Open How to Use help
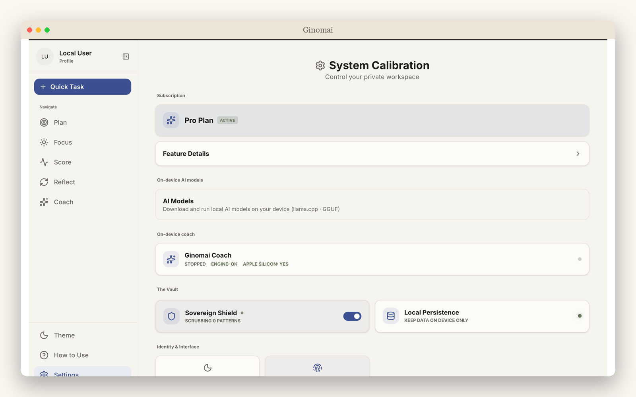The image size is (636, 397). tap(83, 355)
